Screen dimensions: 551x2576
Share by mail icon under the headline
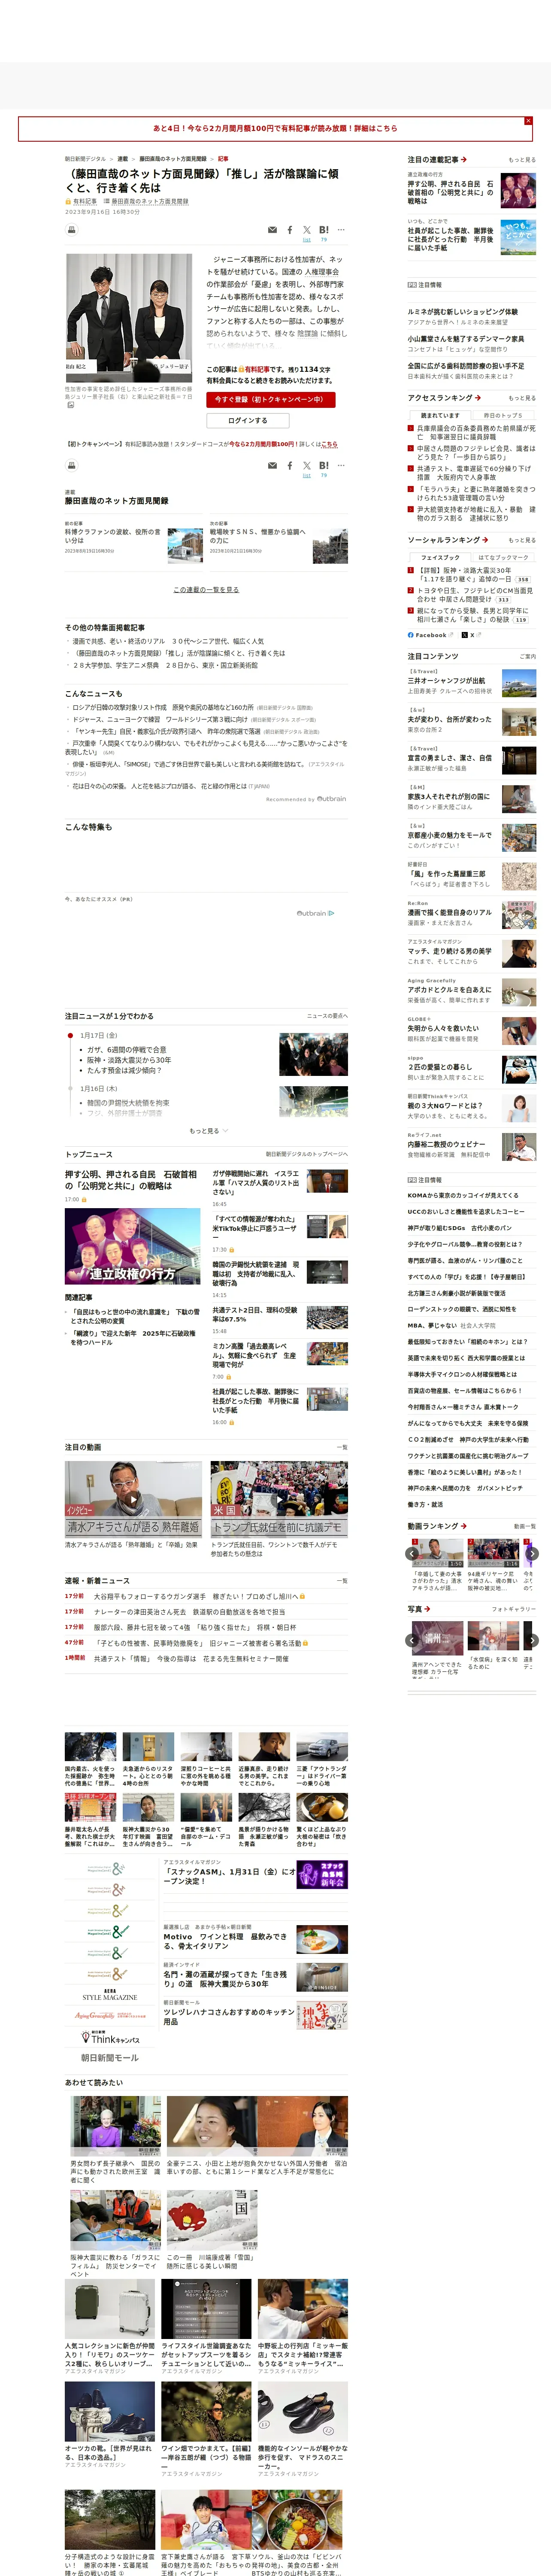pyautogui.click(x=272, y=230)
